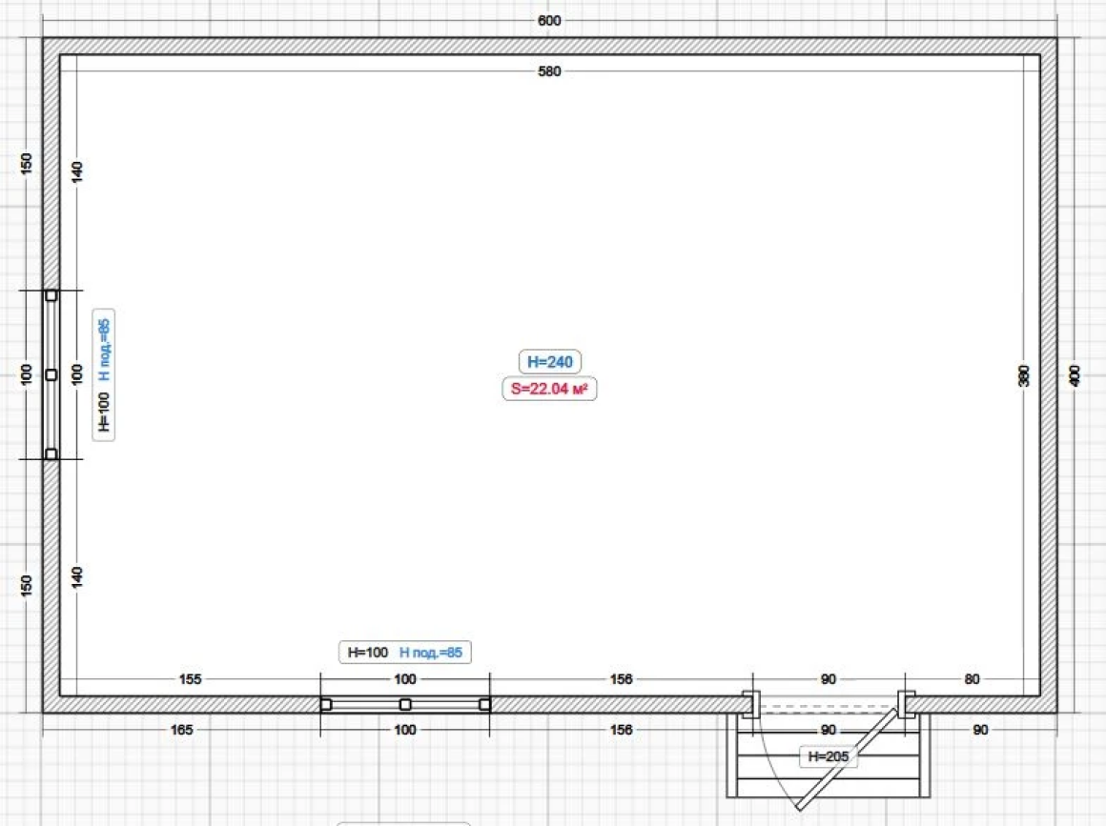Screen dimensions: 1106x826
Task: Click the left handle of the bottom window
Action: [x=325, y=705]
